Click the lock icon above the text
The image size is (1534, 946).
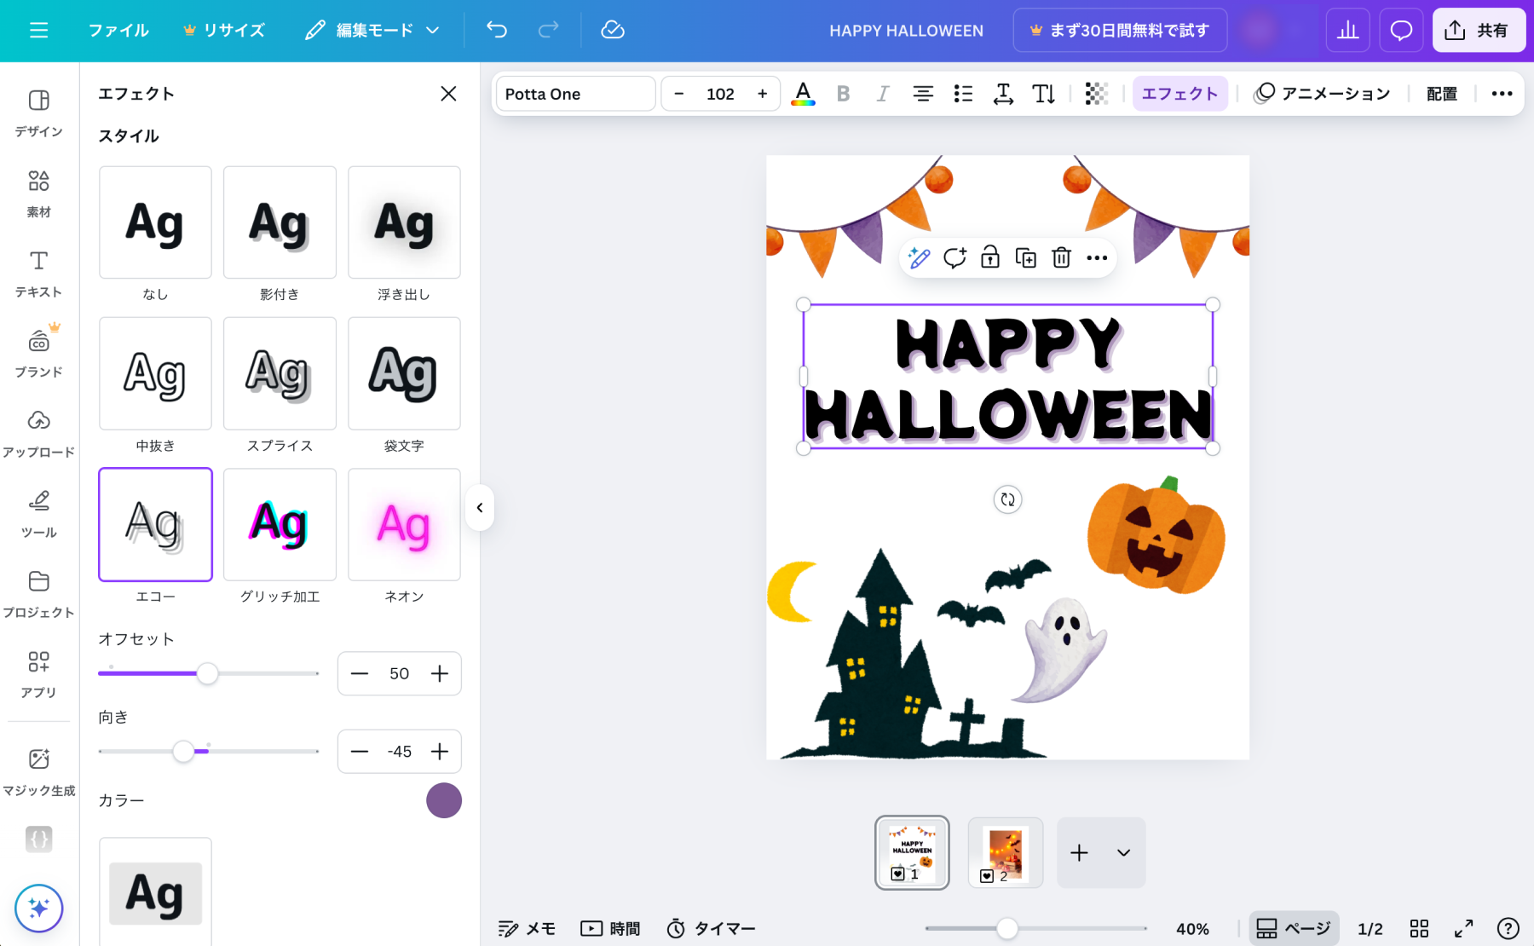click(989, 257)
